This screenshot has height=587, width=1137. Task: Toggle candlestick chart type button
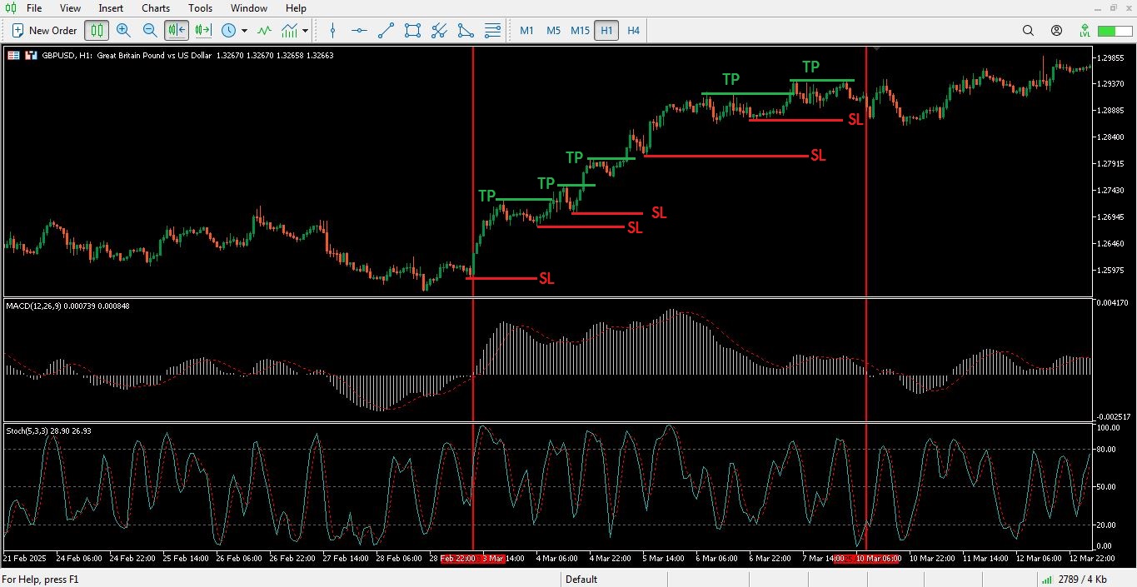click(x=97, y=31)
